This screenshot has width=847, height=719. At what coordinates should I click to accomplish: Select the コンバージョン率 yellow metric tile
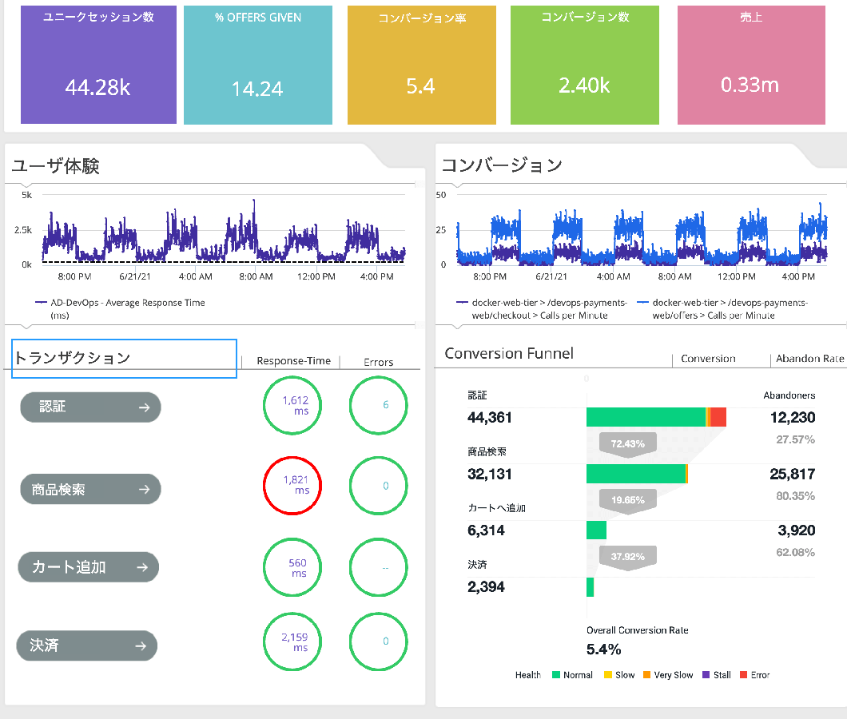click(420, 65)
